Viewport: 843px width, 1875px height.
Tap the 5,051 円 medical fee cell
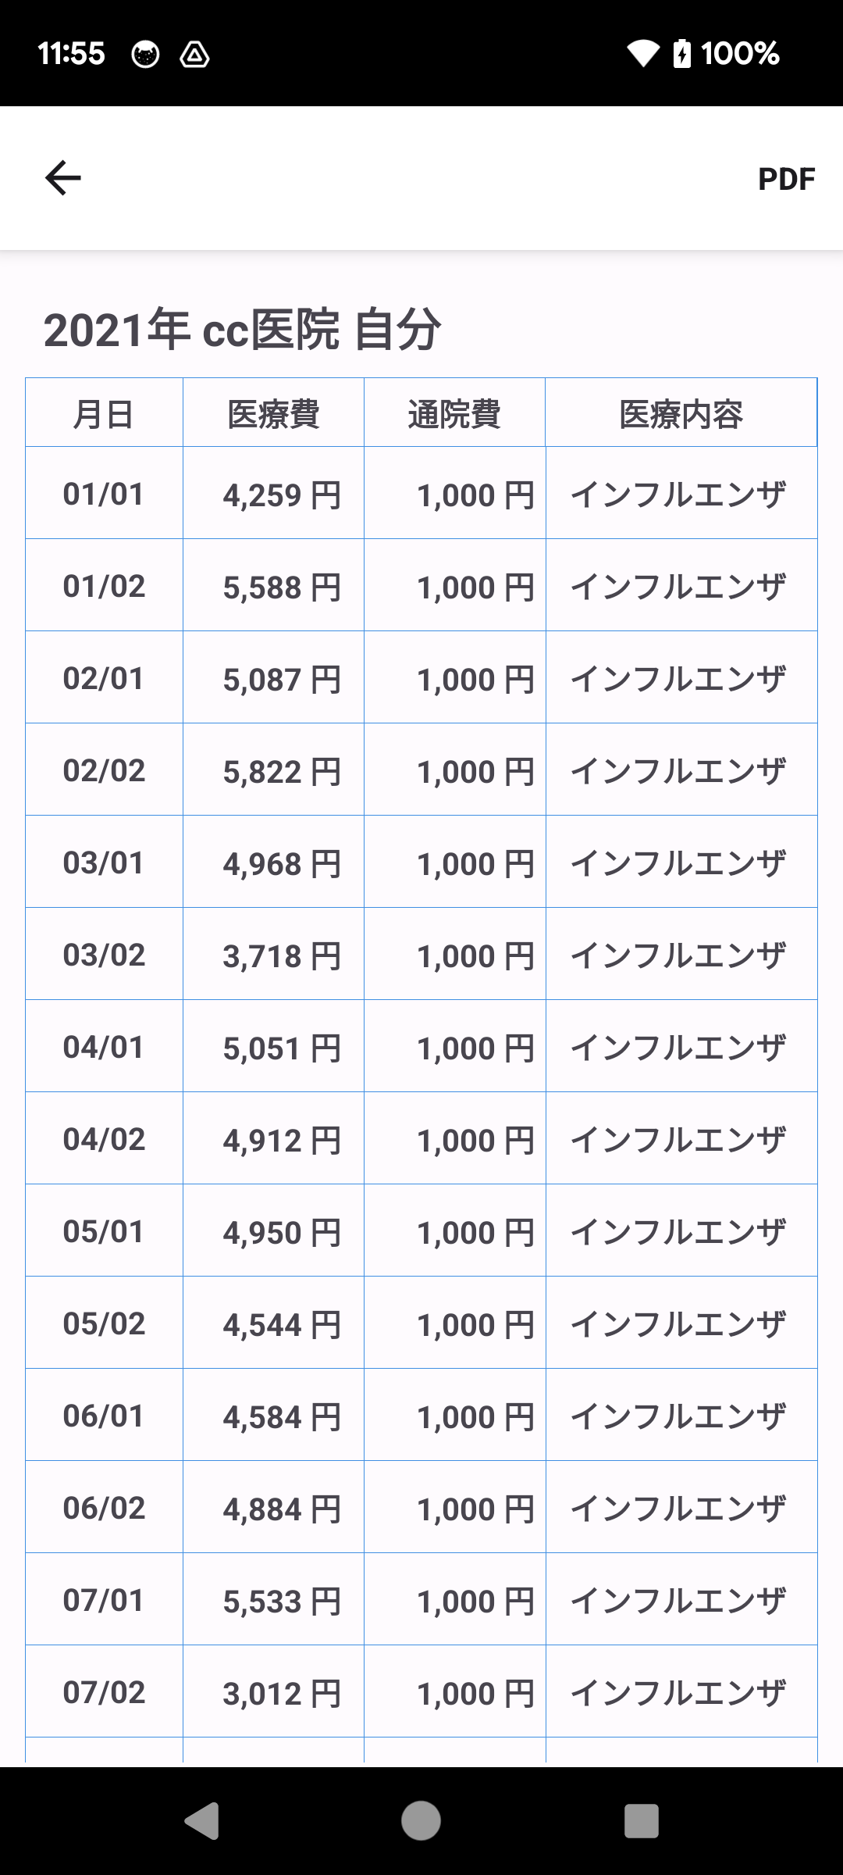click(281, 1048)
